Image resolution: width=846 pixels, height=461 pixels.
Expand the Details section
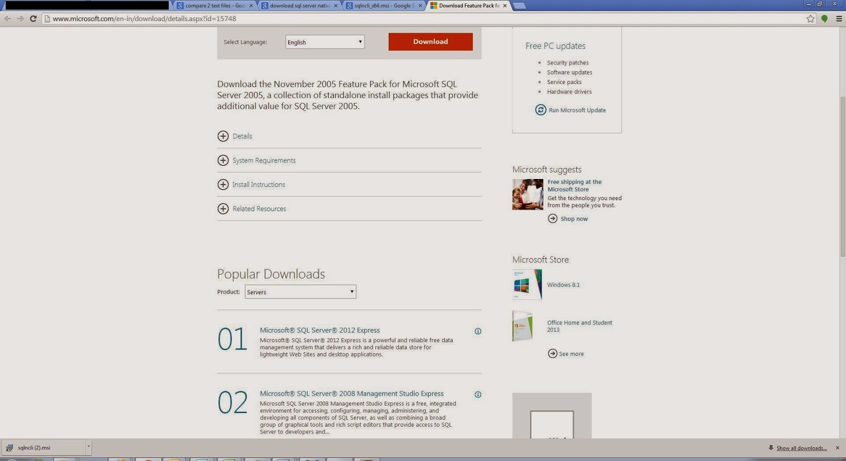[x=223, y=136]
